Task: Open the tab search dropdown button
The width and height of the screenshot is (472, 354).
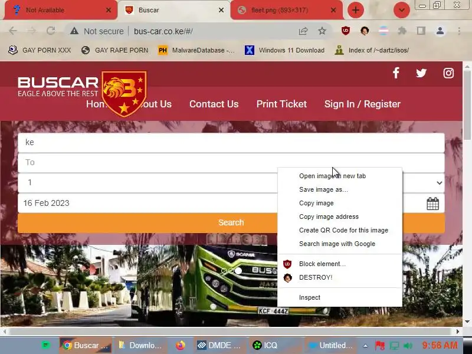Action: (402, 10)
